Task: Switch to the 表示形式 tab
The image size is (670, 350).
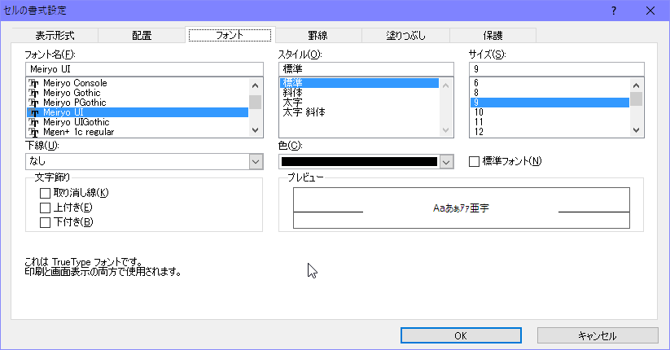Action: (55, 35)
